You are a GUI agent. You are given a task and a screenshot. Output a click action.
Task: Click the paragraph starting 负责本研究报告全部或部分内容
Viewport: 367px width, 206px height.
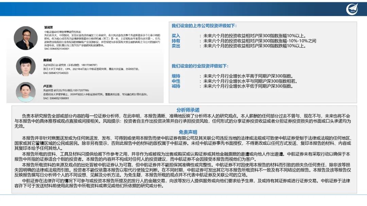pos(182,121)
